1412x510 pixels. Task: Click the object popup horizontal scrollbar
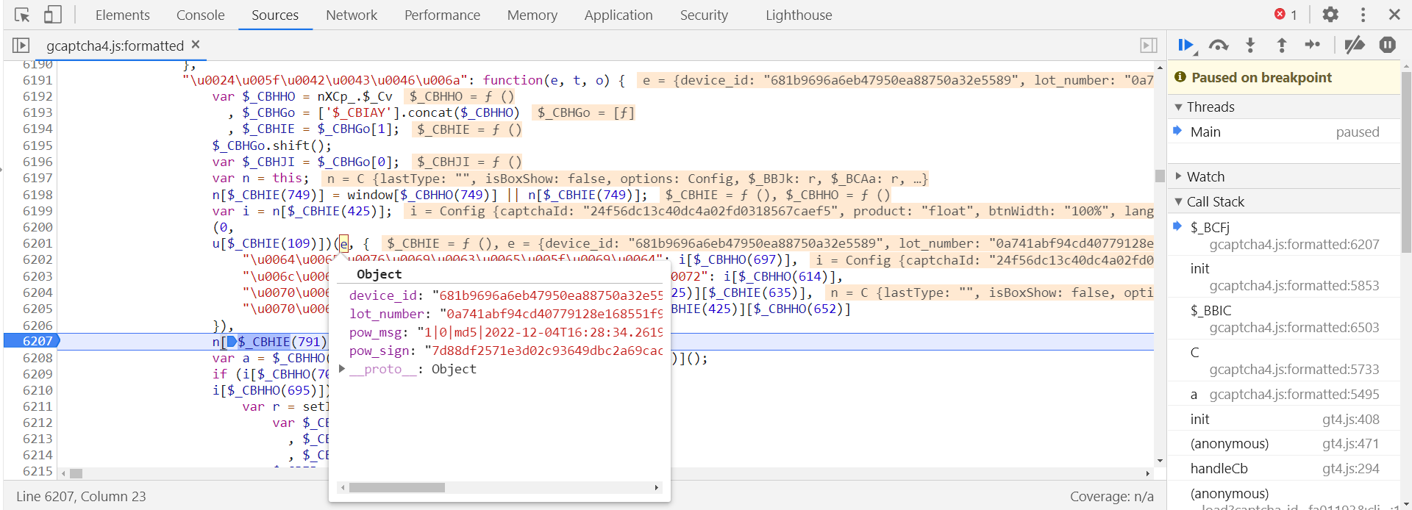click(397, 488)
